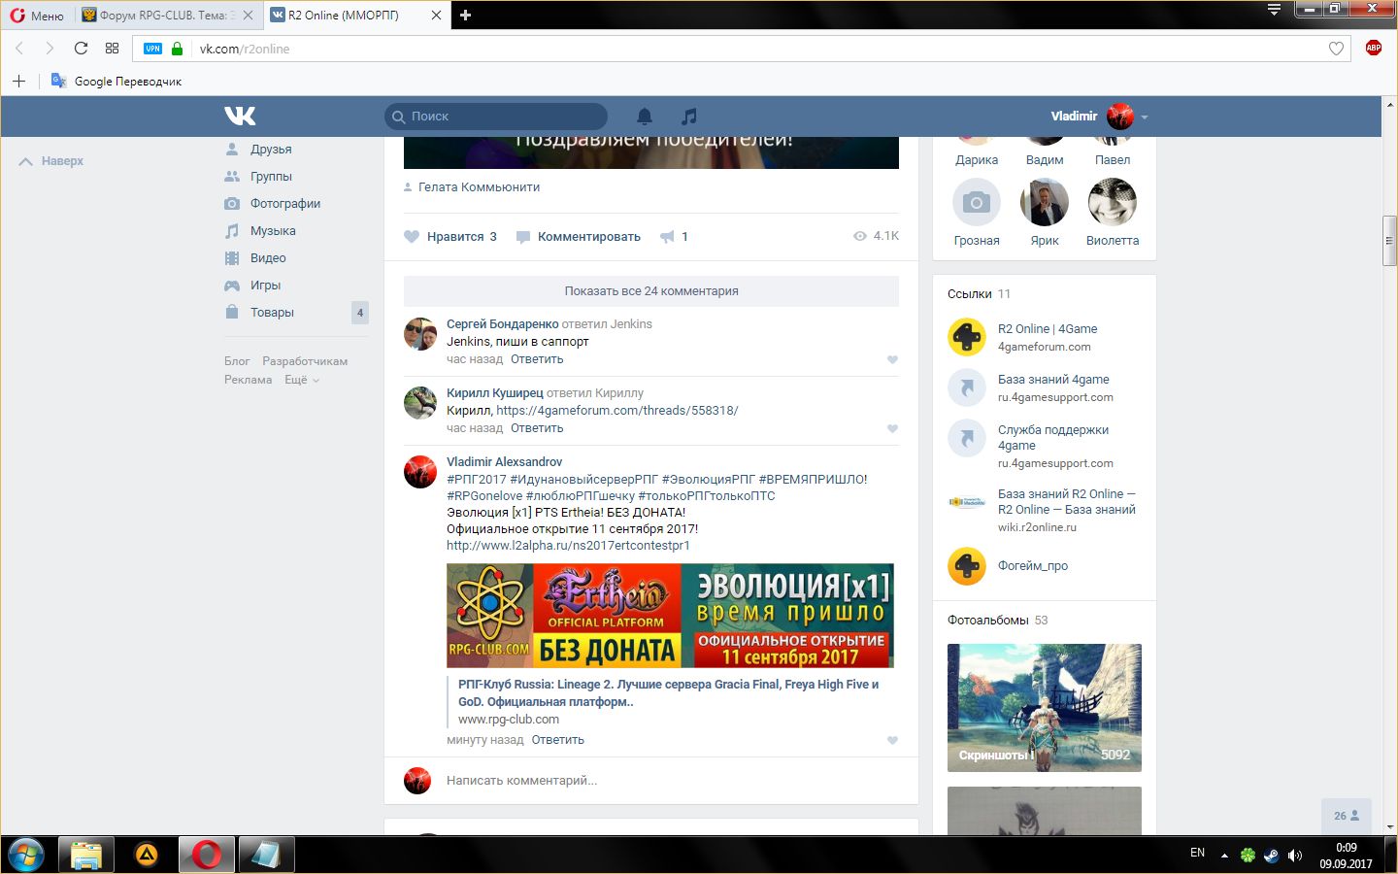Go to top with Наверх
The height and width of the screenshot is (874, 1398).
click(x=51, y=161)
